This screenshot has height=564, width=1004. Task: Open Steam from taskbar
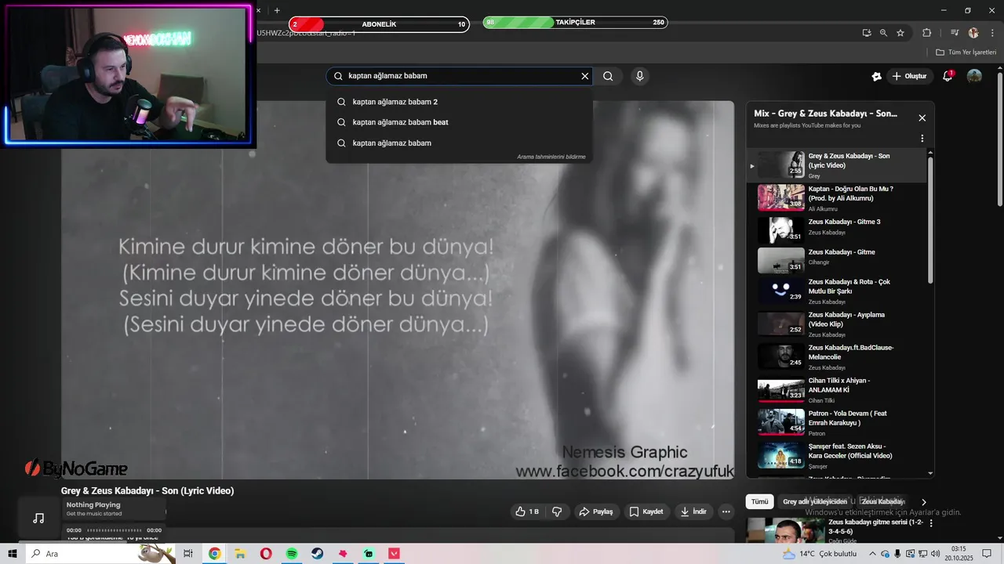(317, 554)
